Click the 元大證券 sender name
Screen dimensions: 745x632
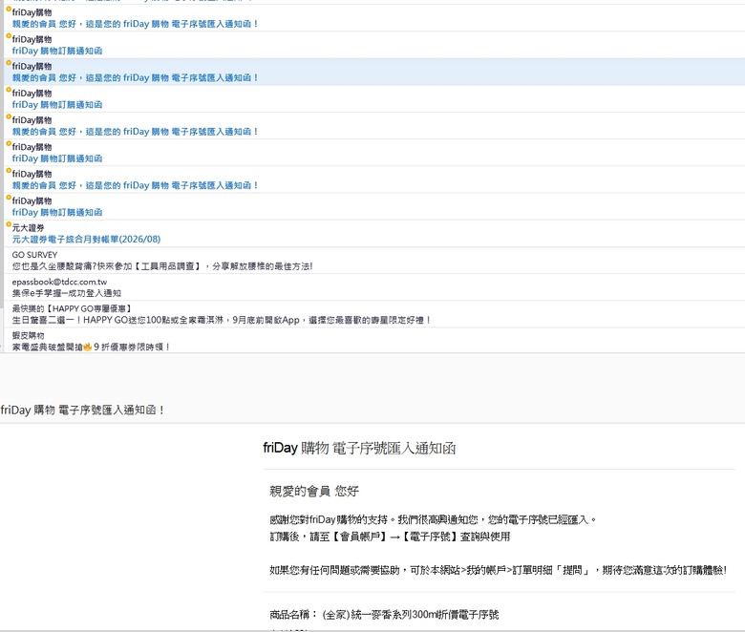28,228
